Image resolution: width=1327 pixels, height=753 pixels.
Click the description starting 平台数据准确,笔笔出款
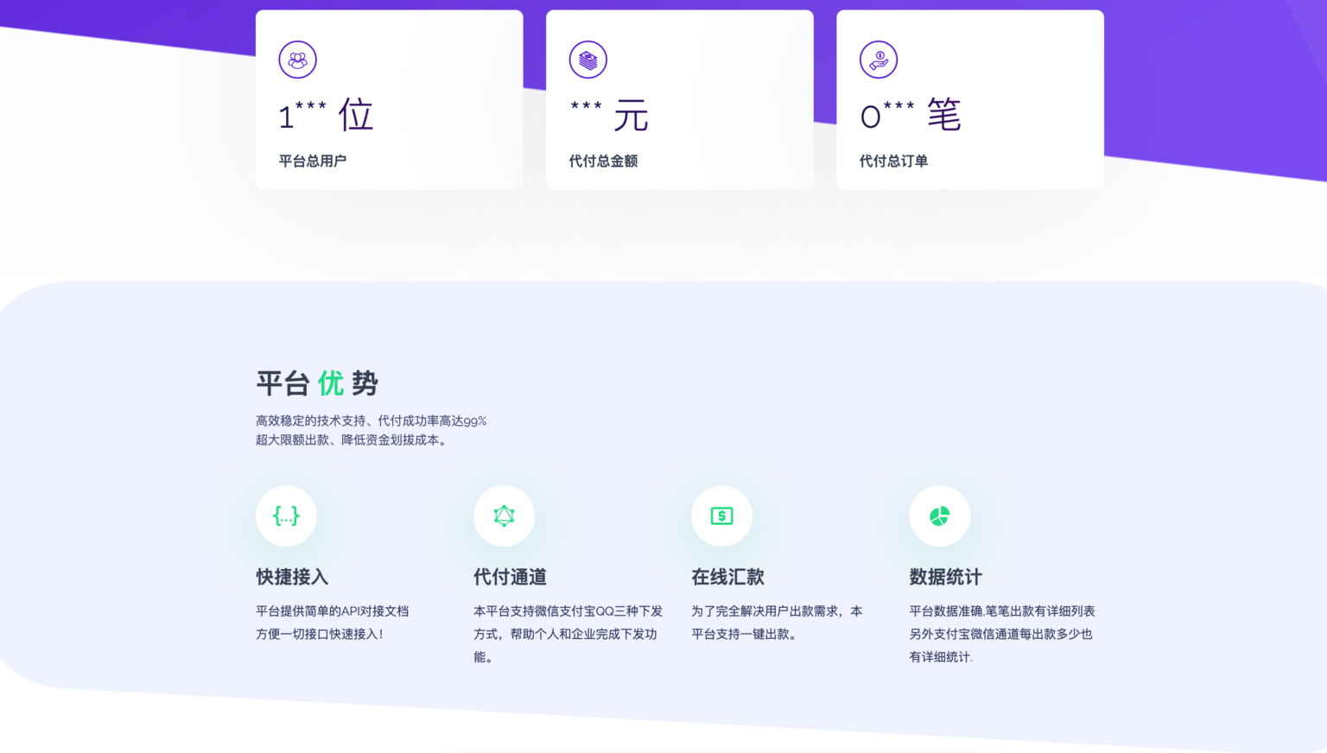point(1002,634)
